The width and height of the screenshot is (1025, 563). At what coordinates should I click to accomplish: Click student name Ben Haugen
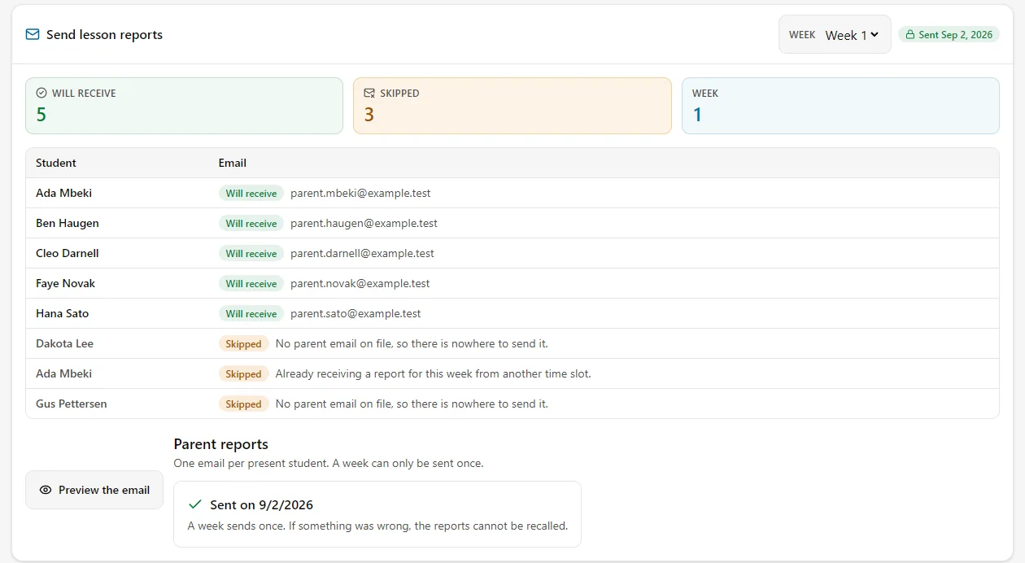tap(68, 223)
